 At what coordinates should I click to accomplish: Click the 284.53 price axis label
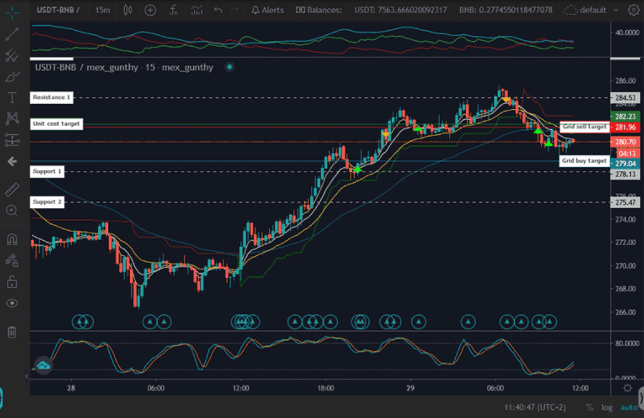click(x=625, y=98)
